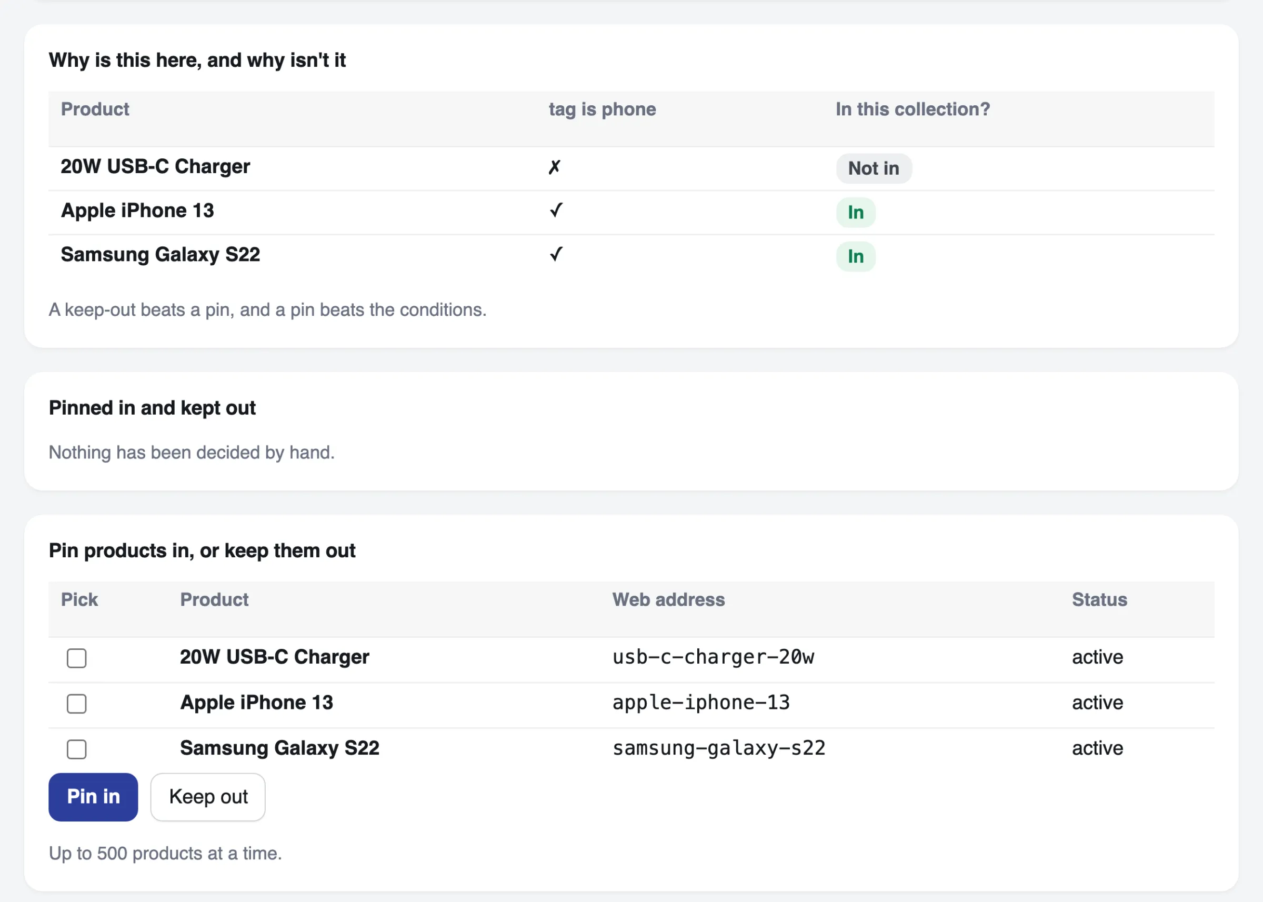Tick the 20W USB-C Charger checkbox
The width and height of the screenshot is (1263, 902).
[x=77, y=658]
